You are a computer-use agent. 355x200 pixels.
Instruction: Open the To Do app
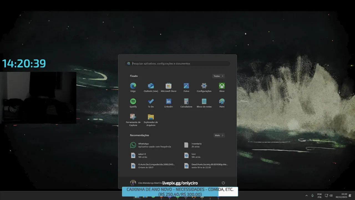[x=151, y=103]
